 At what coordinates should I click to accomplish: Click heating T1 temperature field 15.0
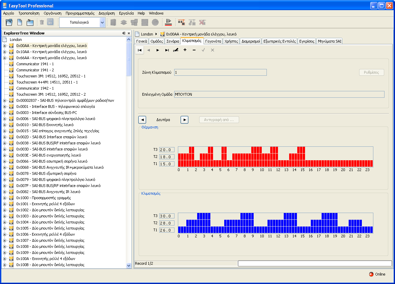[167, 164]
